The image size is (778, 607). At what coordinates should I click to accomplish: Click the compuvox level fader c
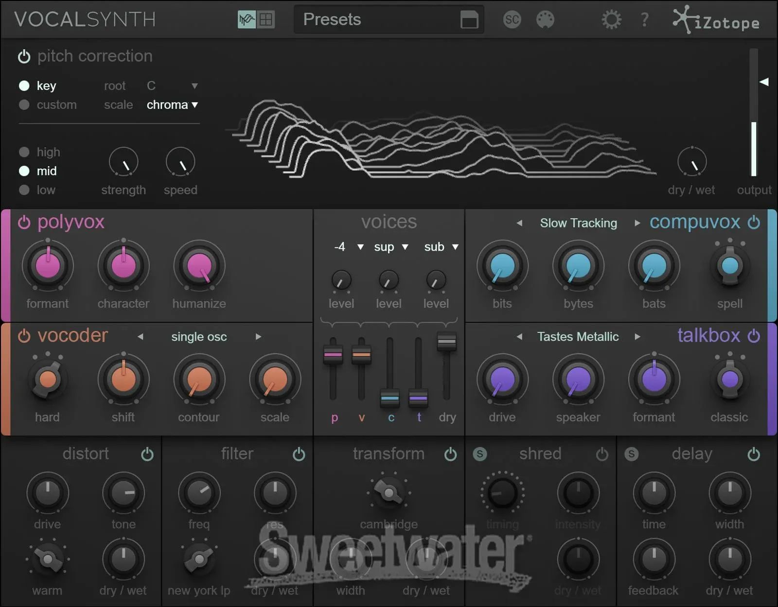click(x=390, y=398)
